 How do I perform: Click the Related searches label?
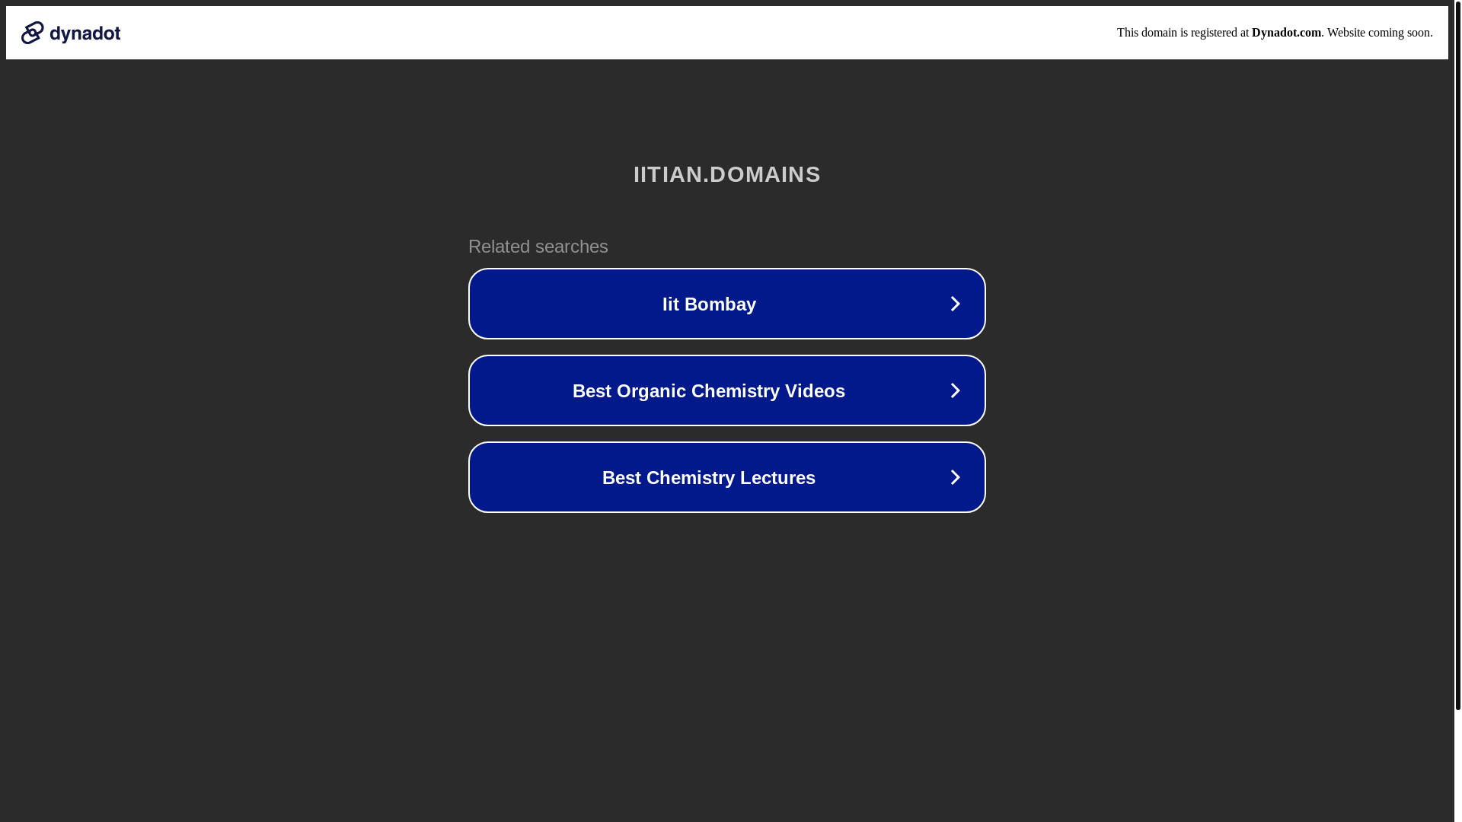click(538, 247)
